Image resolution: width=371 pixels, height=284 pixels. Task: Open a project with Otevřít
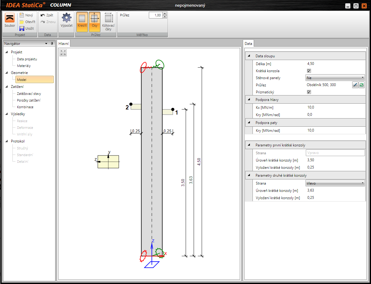point(27,22)
